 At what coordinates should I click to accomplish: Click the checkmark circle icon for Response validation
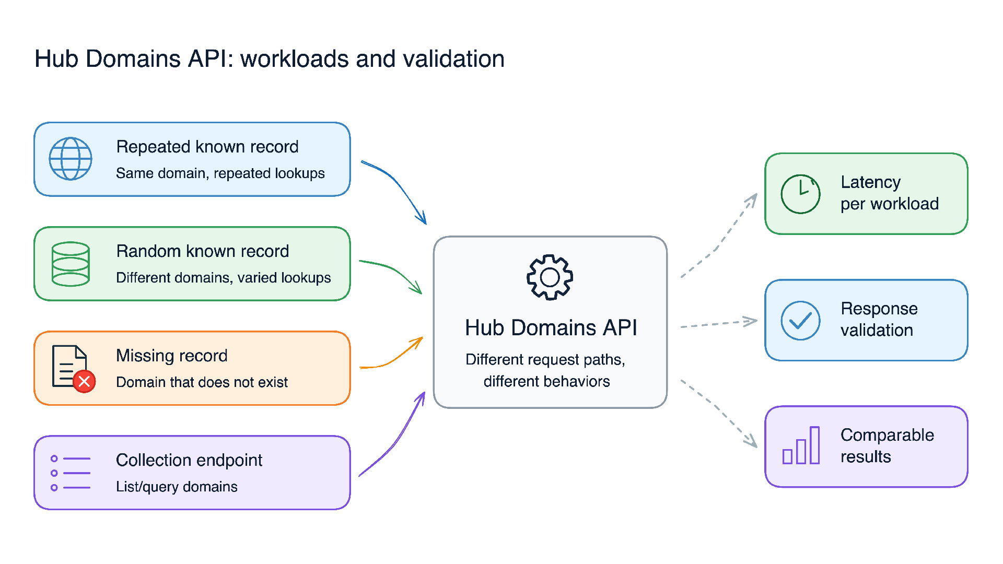pyautogui.click(x=800, y=320)
